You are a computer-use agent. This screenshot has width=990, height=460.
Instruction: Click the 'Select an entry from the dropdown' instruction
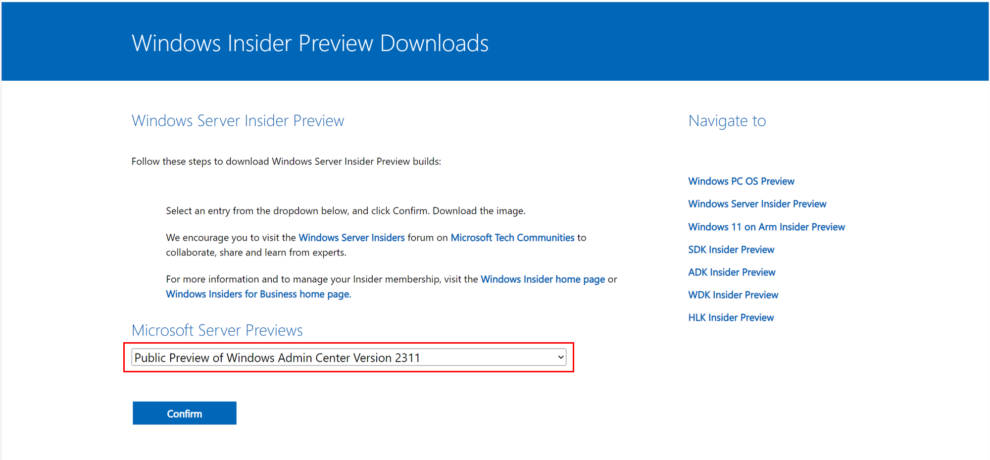[346, 211]
